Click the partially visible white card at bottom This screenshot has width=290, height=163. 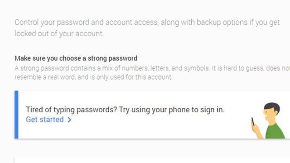tap(152, 160)
